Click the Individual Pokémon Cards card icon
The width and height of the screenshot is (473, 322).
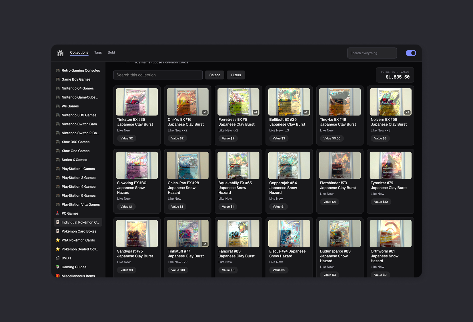(58, 222)
